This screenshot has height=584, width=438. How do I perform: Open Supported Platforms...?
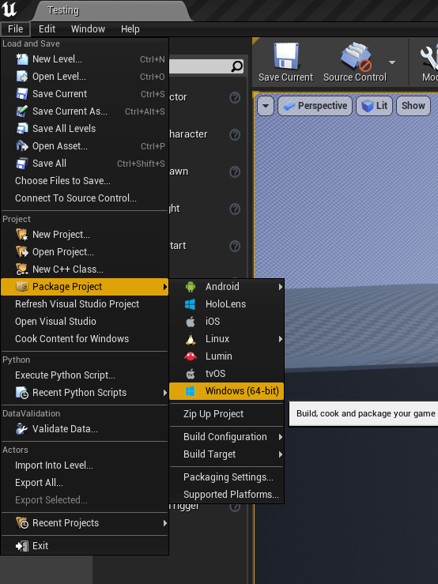227,495
